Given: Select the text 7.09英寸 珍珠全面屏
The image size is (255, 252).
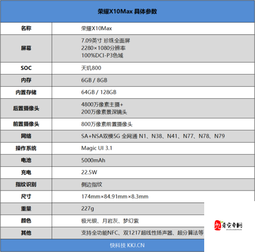Looking at the screenshot, I should click(106, 41).
